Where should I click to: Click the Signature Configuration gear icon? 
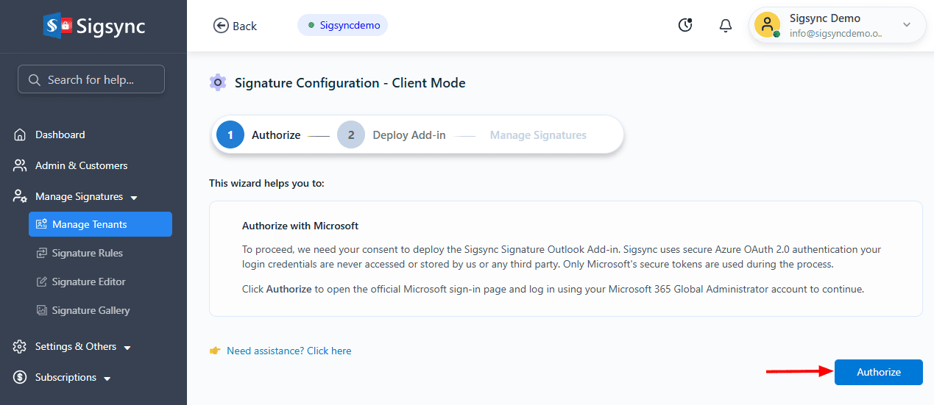tap(217, 82)
